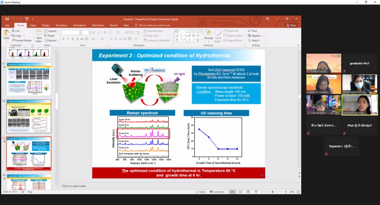Click Find in Editing group
The width and height of the screenshot is (380, 205).
pyautogui.click(x=252, y=31)
